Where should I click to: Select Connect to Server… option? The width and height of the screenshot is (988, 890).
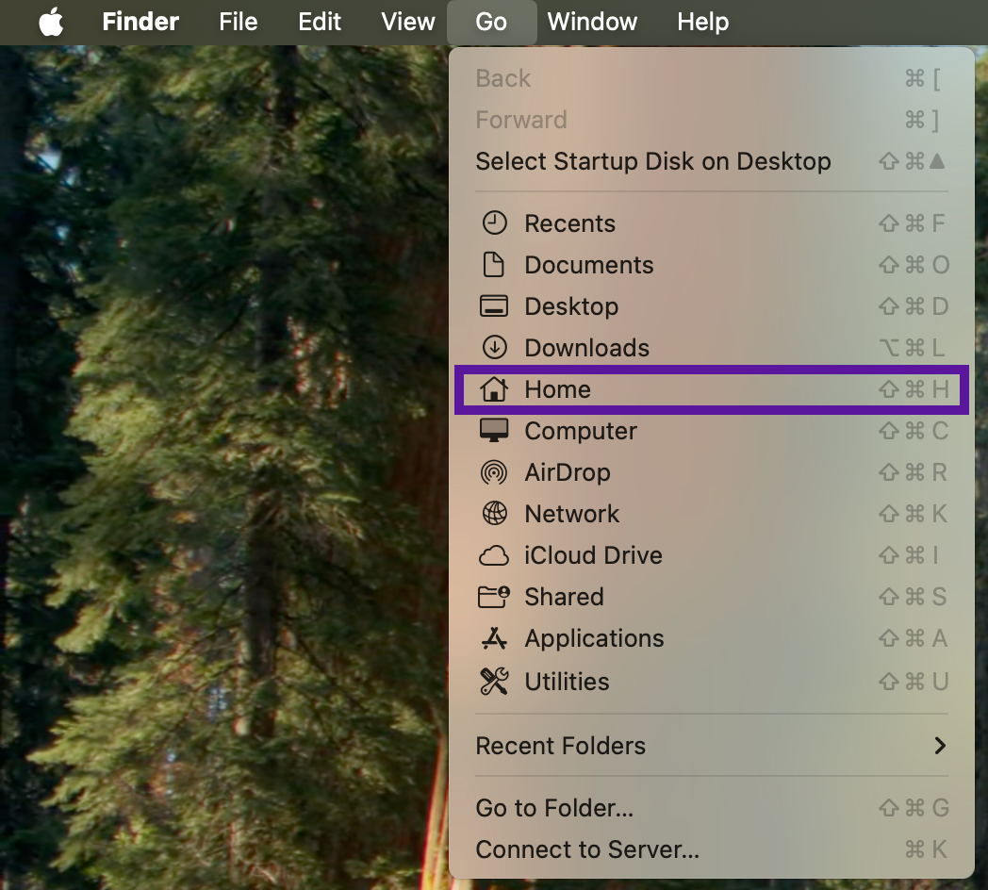pyautogui.click(x=587, y=849)
